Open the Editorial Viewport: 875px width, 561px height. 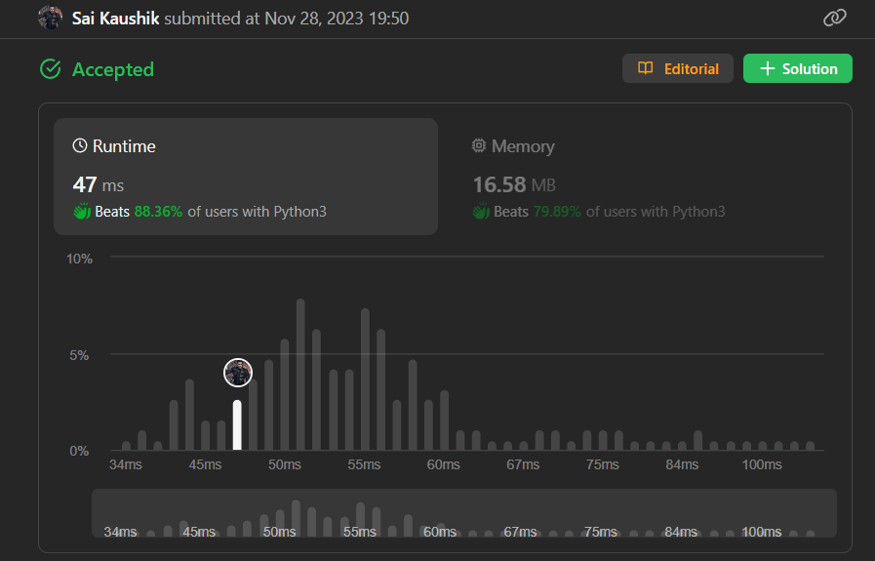[x=677, y=68]
